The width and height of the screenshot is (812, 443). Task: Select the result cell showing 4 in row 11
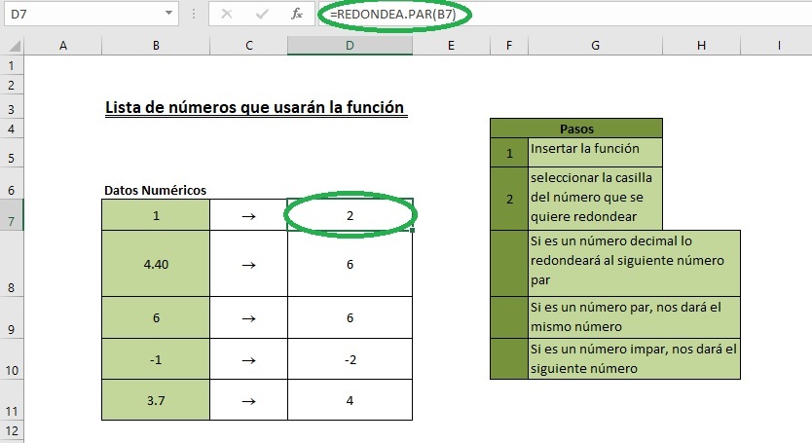[351, 399]
